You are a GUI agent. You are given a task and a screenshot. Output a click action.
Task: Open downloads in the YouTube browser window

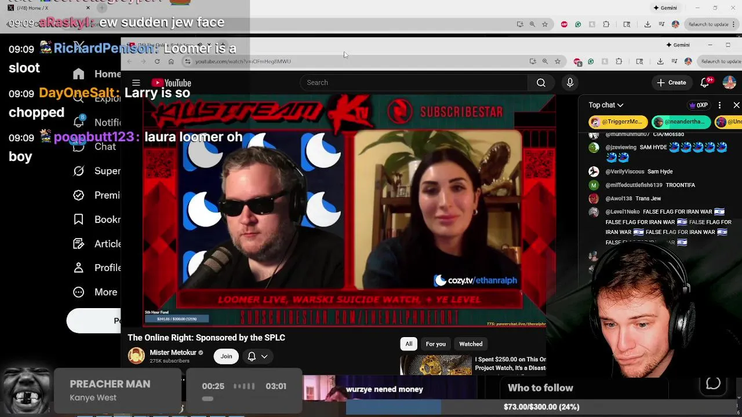coord(660,61)
